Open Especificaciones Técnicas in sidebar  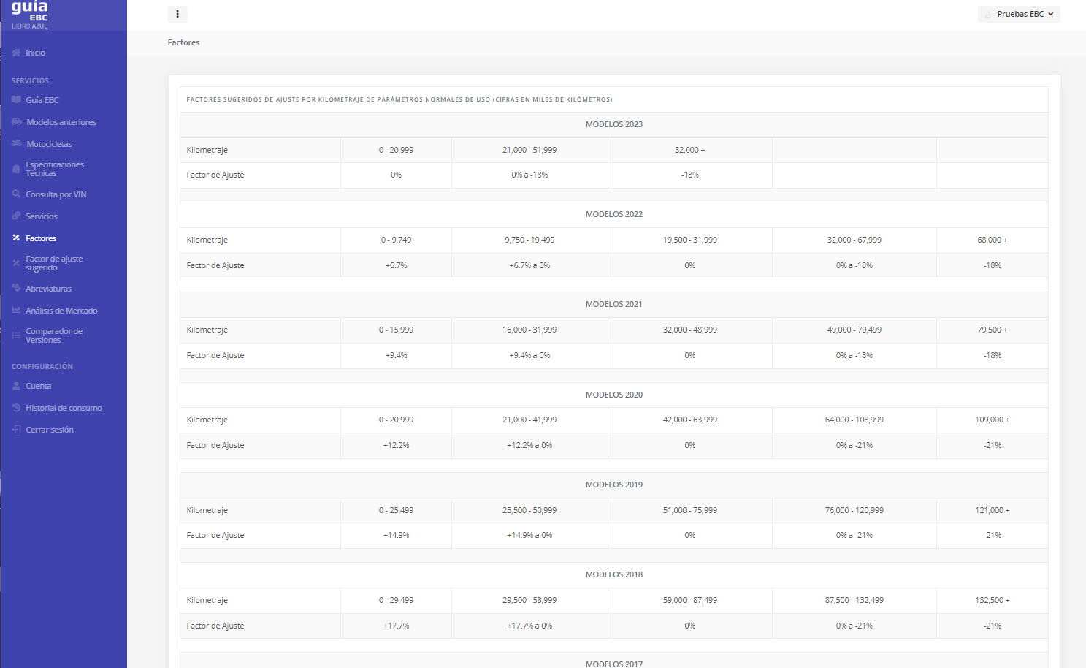coord(55,169)
